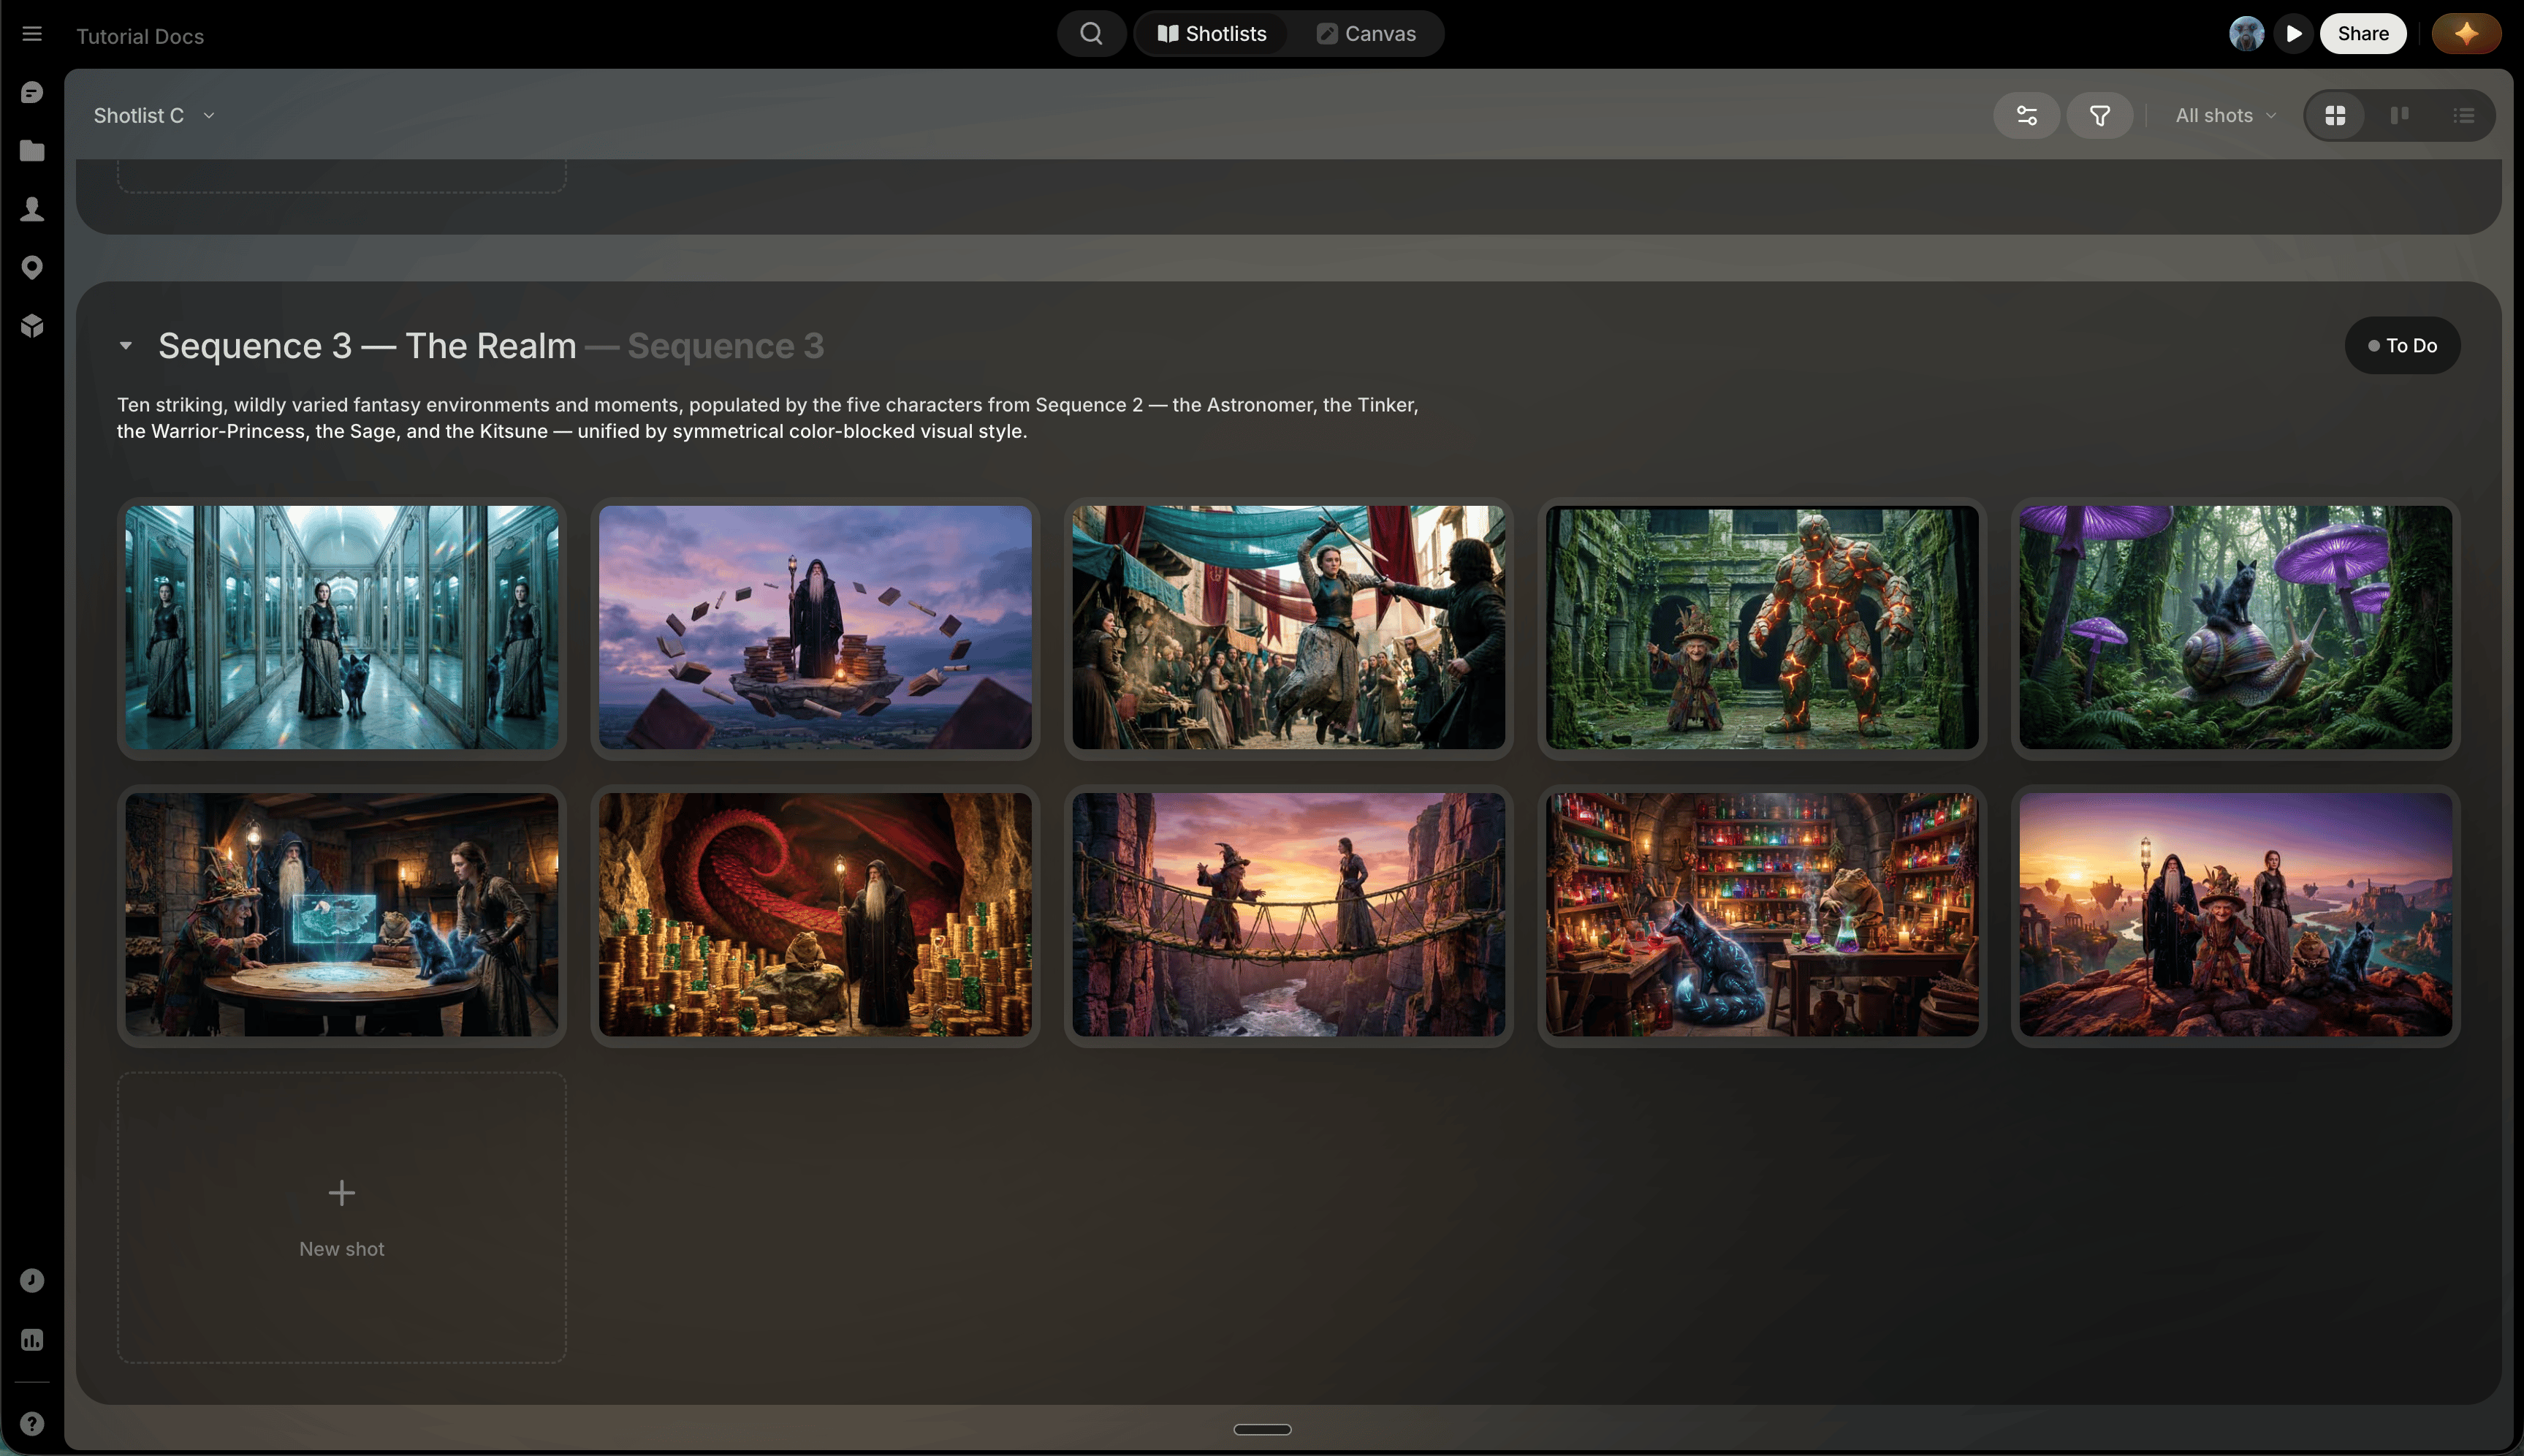
Task: Open the group sunset cliff shot
Action: [x=2235, y=915]
